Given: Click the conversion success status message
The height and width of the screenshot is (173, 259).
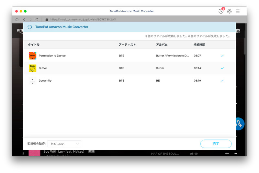Looking at the screenshot, I should [188, 36].
